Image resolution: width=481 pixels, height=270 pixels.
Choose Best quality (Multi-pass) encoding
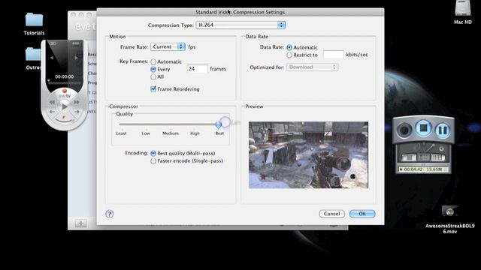point(153,153)
